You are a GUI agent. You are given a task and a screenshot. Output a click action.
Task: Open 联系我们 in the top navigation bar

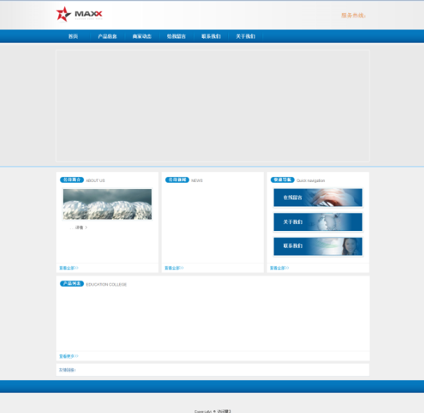tap(211, 36)
